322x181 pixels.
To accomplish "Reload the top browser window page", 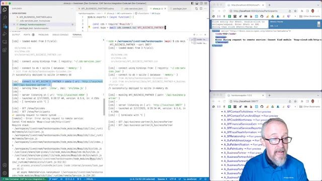I will click(x=224, y=11).
